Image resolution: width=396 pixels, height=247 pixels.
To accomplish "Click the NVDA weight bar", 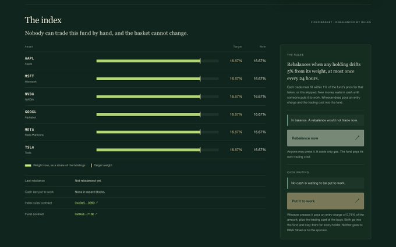I will tap(157, 96).
